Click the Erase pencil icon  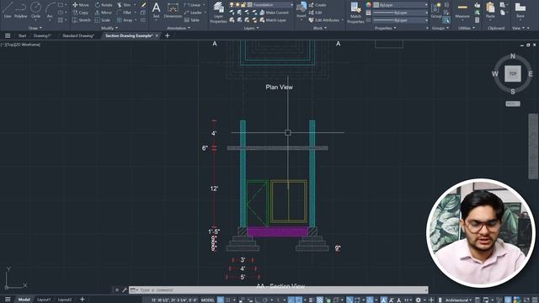143,5
